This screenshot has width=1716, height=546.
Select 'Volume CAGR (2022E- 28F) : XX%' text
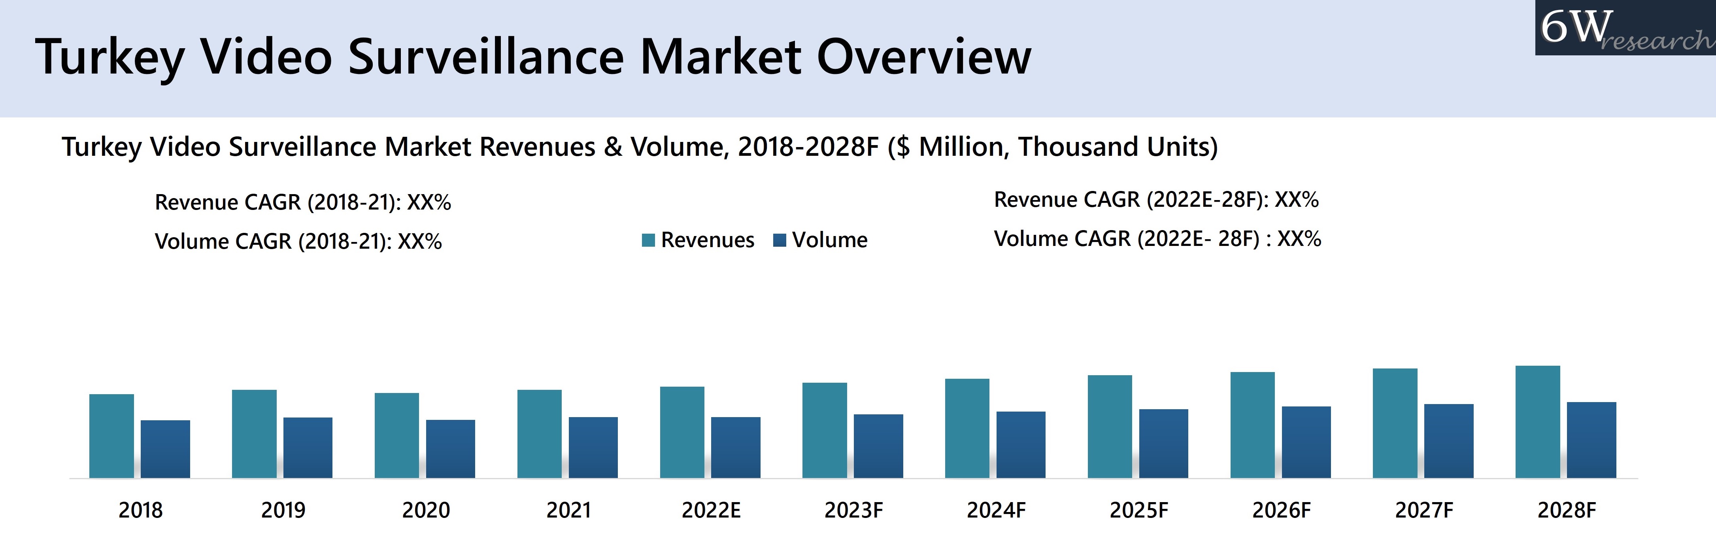coord(1158,238)
